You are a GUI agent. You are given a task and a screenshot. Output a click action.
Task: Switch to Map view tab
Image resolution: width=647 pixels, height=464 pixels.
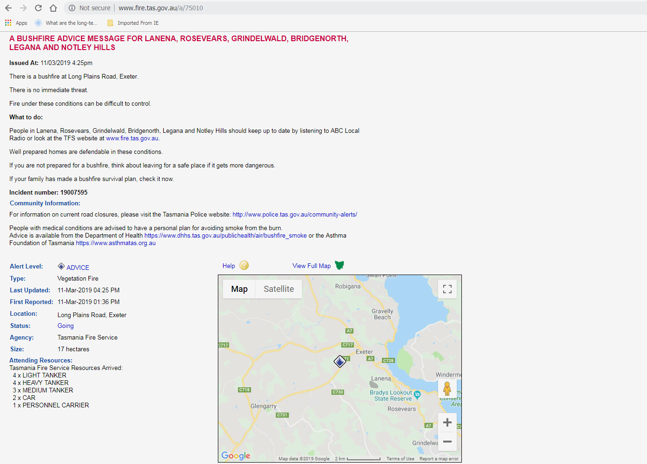tap(239, 289)
